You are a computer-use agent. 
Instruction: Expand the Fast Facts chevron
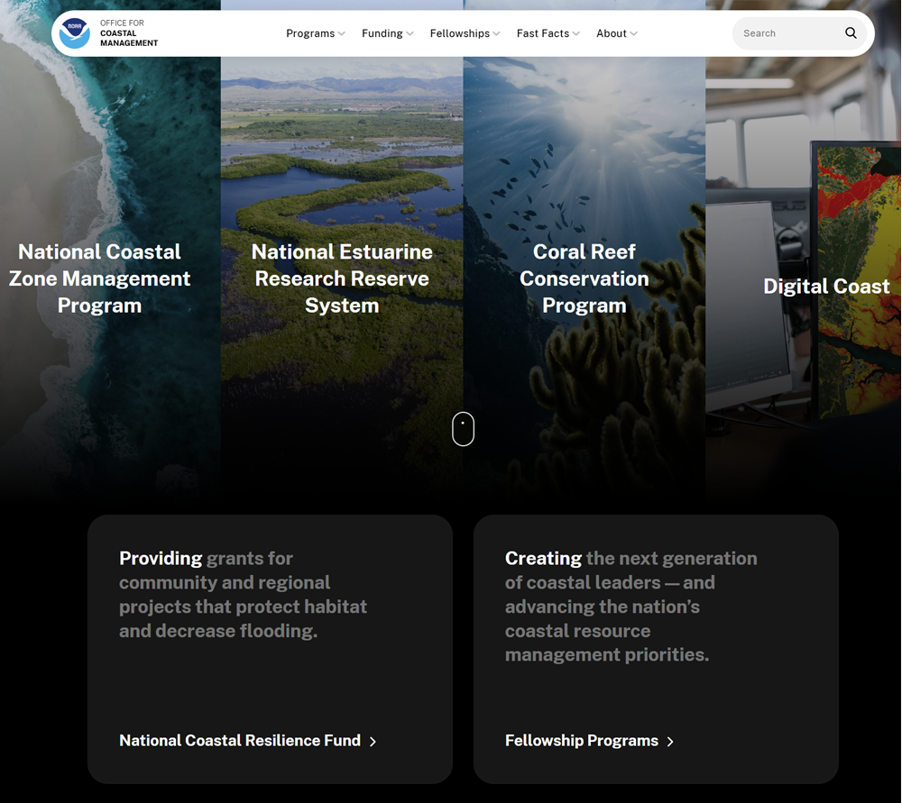click(x=576, y=34)
